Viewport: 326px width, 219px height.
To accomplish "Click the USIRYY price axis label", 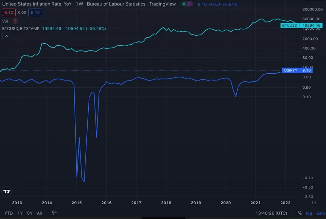I will click(x=290, y=70).
